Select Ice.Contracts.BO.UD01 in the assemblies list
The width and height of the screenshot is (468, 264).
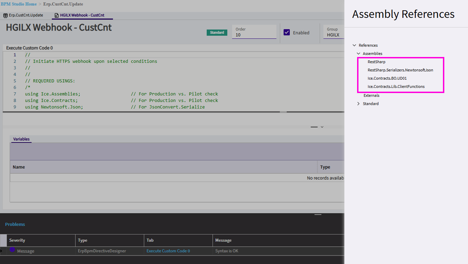tap(387, 78)
